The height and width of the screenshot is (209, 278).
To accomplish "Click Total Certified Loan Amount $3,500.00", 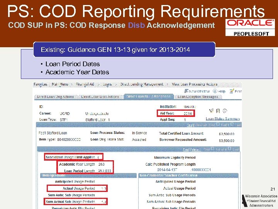I will [227, 134].
